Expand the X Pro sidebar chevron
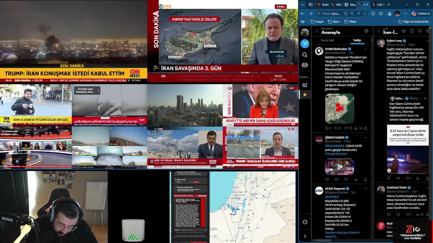433x243 pixels. [305, 236]
